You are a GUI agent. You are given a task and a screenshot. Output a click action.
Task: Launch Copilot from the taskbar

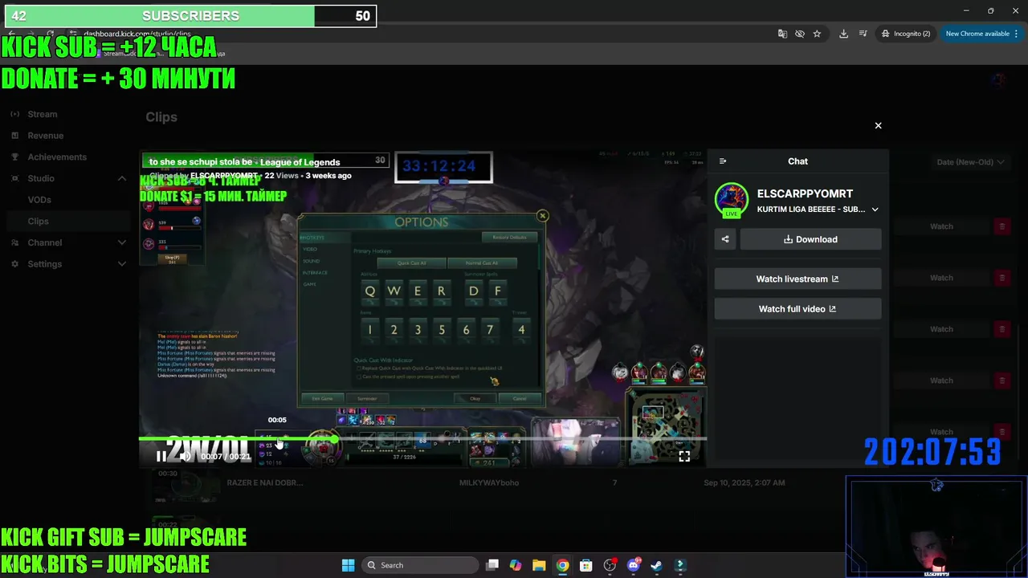pos(516,565)
